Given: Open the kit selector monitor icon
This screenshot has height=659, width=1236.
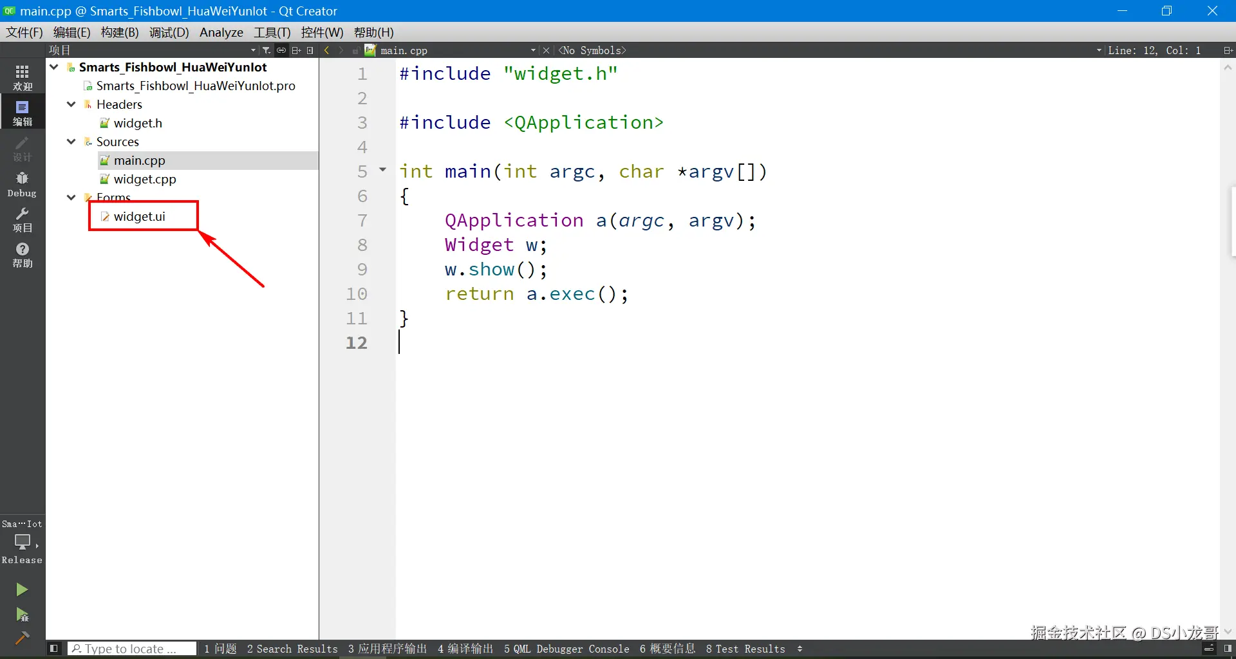Looking at the screenshot, I should click(x=23, y=542).
